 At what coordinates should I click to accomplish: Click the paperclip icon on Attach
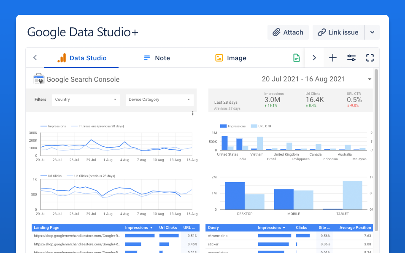276,32
